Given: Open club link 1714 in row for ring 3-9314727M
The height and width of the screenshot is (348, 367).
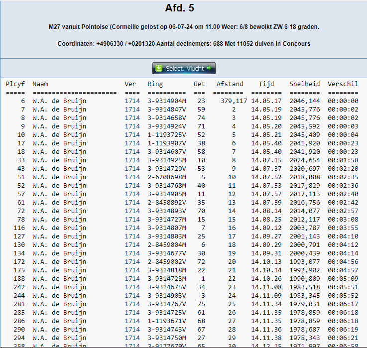Looking at the screenshot, I should [132, 219].
